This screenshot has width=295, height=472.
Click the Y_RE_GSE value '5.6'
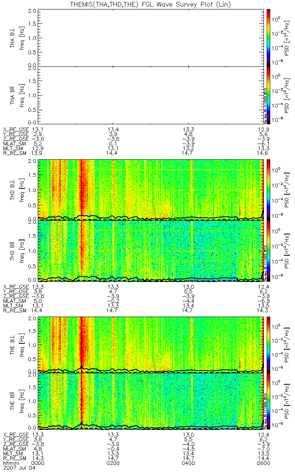[263, 135]
